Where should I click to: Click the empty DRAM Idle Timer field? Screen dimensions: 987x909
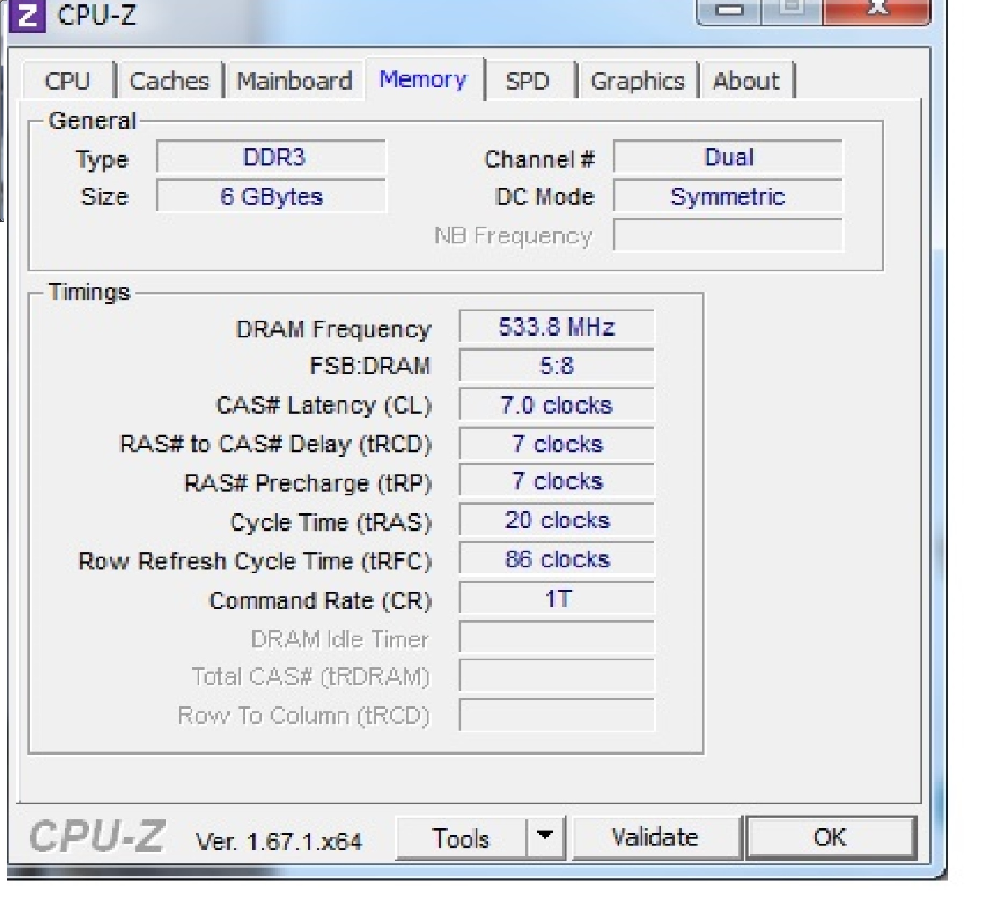click(557, 637)
